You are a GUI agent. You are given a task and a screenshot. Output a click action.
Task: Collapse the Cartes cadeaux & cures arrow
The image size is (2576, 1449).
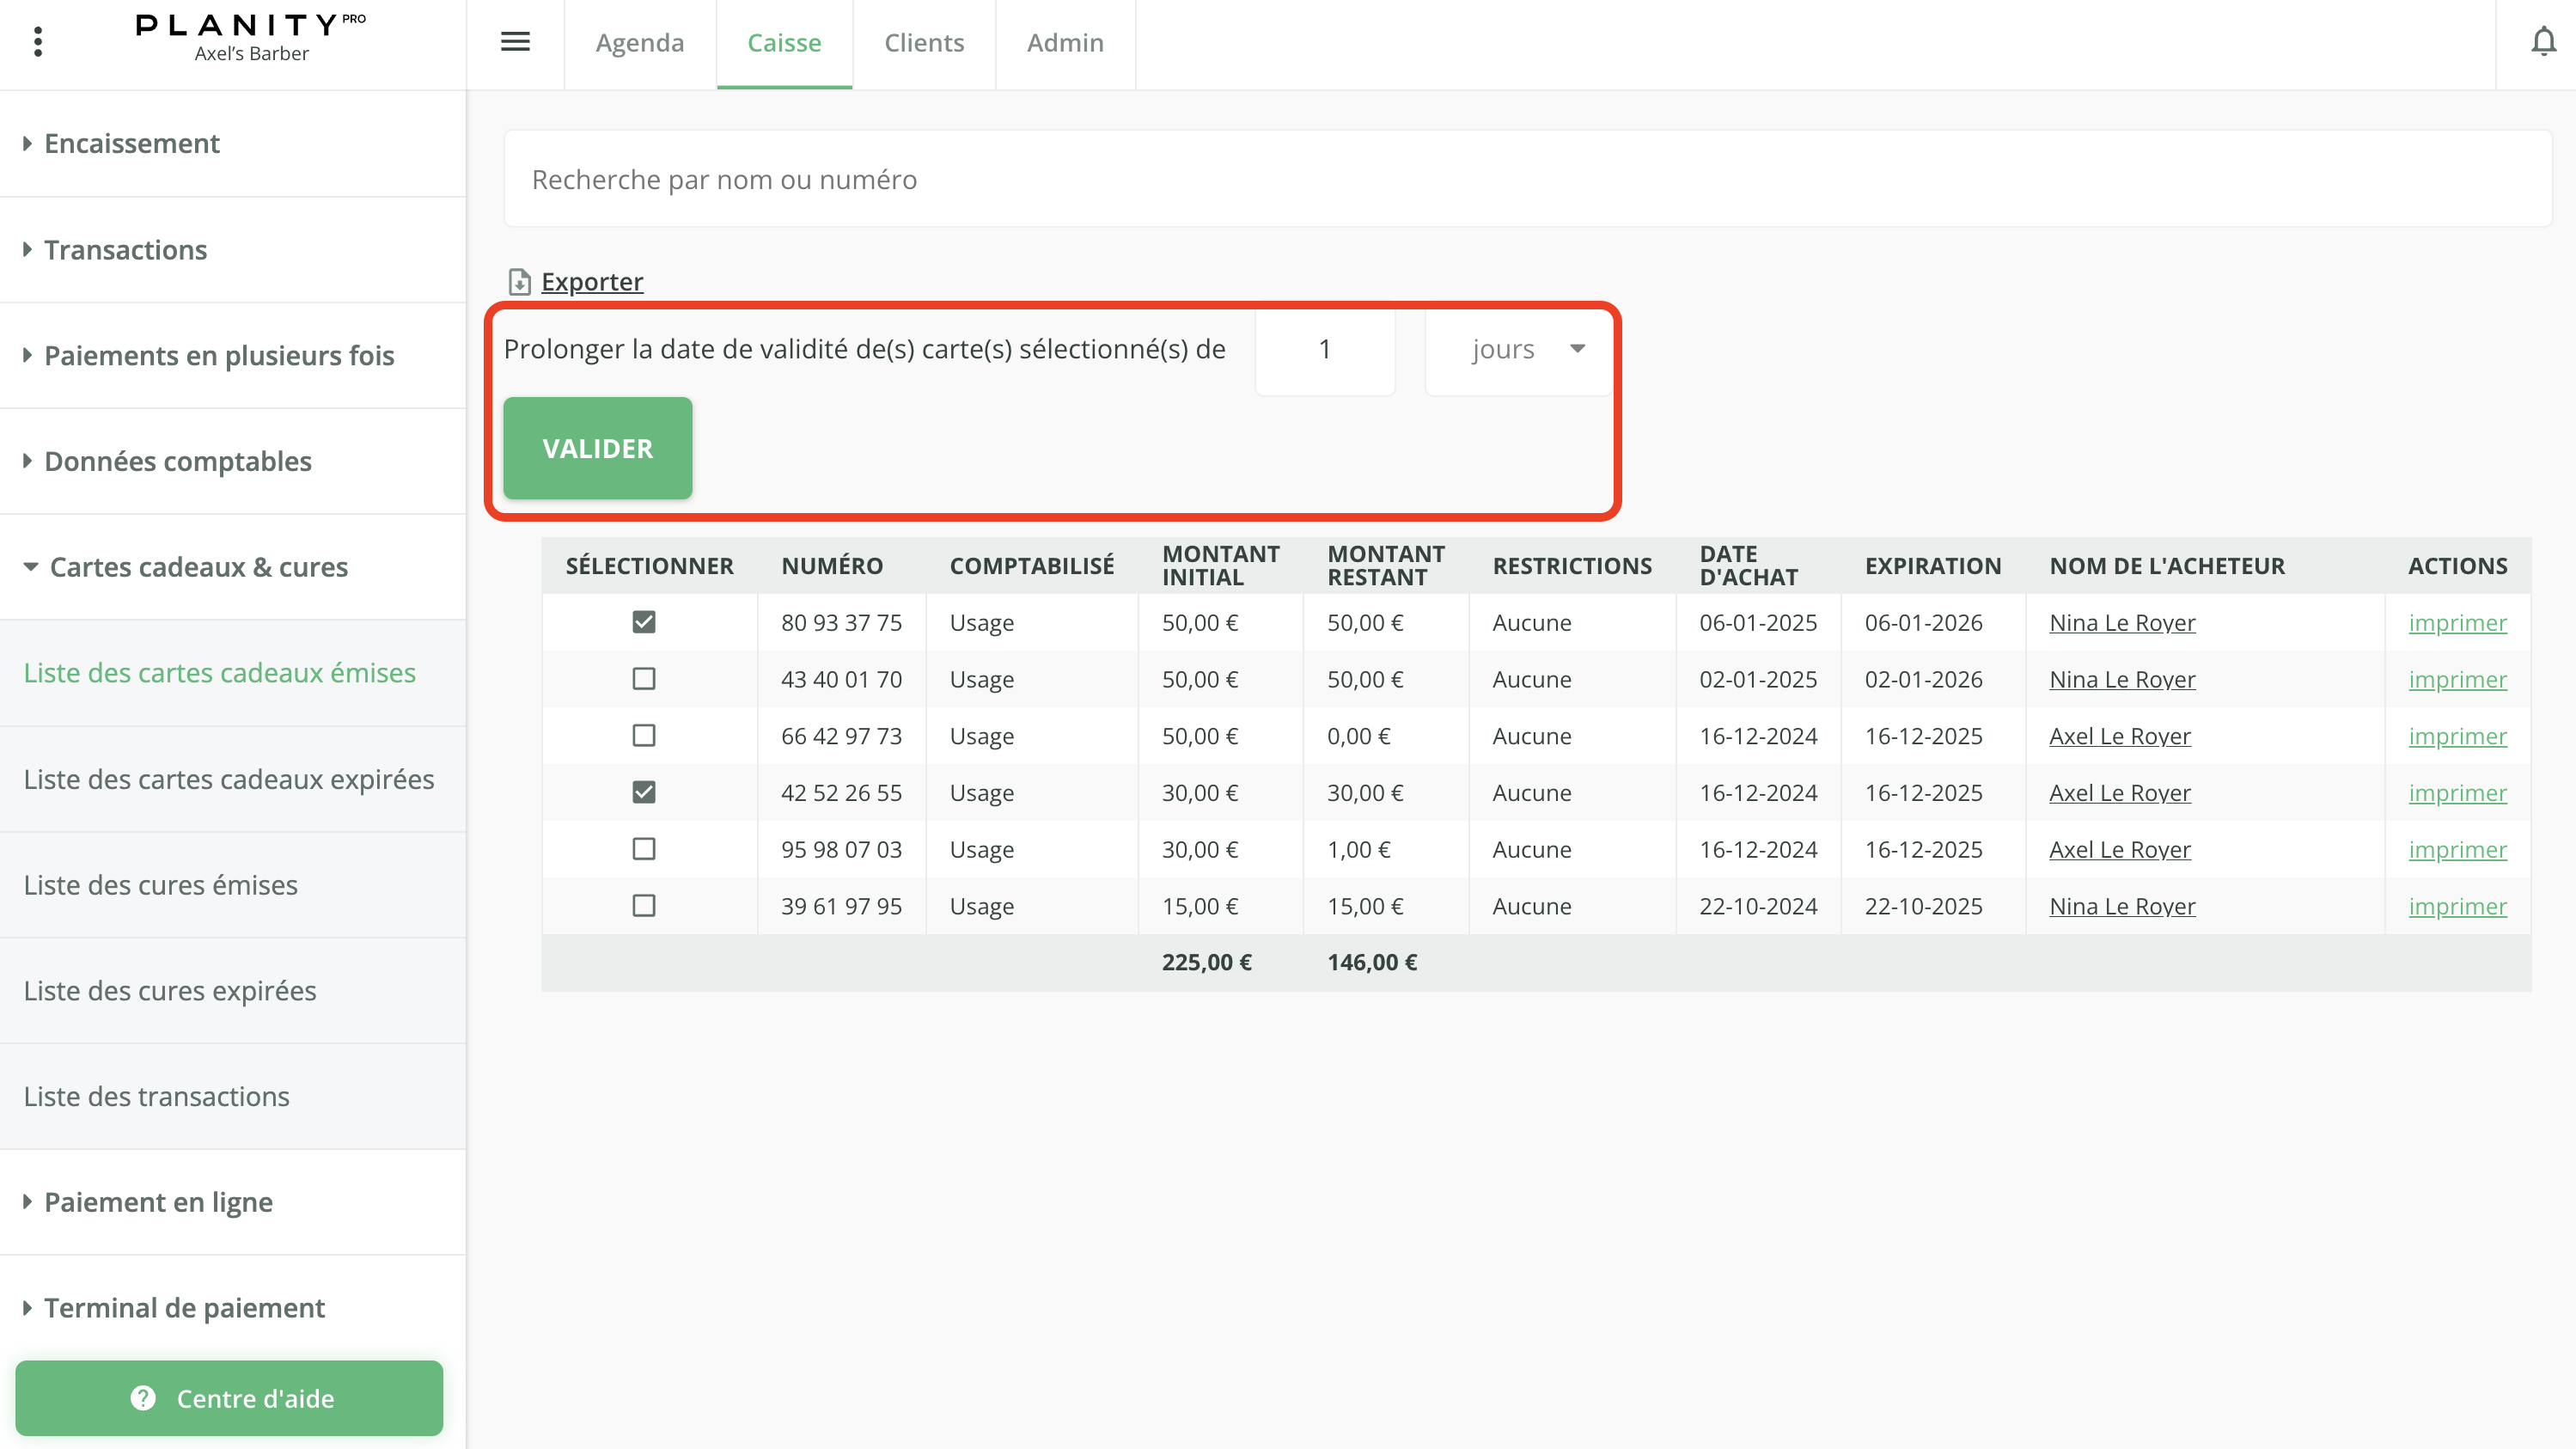click(x=31, y=567)
